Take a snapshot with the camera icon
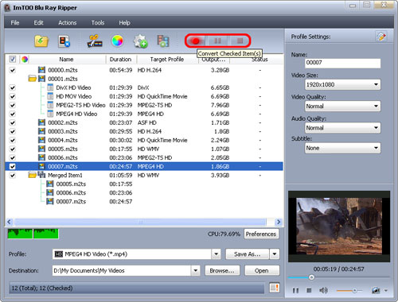 click(x=376, y=291)
